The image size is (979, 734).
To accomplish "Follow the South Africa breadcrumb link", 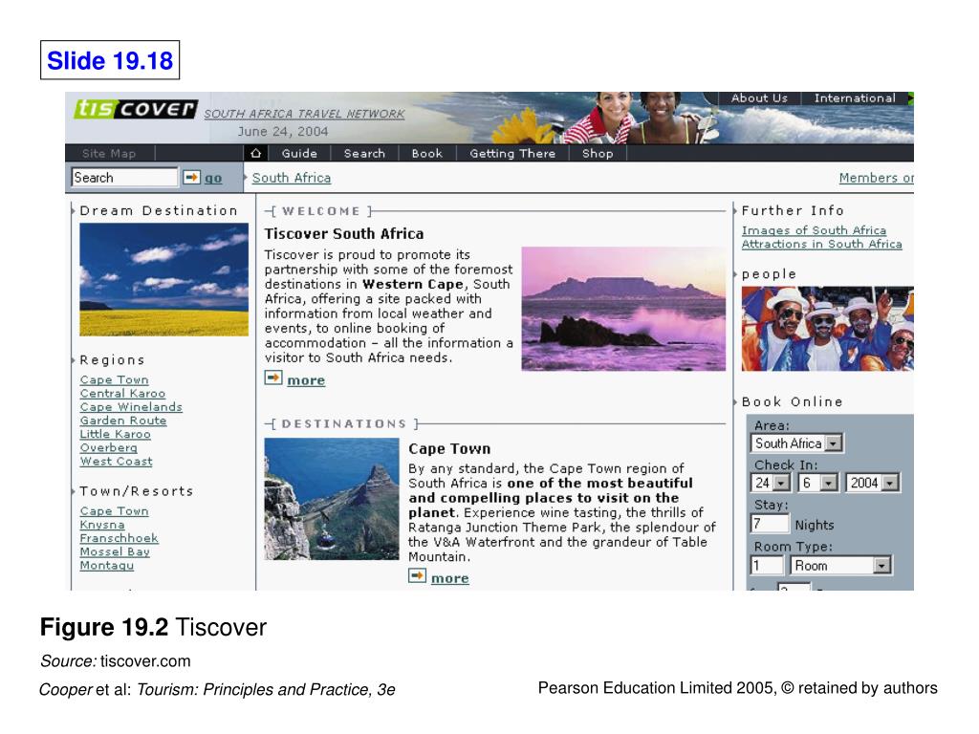I will pos(291,178).
